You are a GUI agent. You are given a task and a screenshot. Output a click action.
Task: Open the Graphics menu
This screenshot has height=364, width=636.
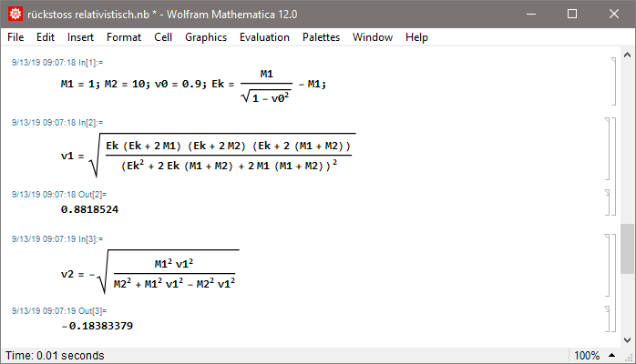click(x=206, y=37)
